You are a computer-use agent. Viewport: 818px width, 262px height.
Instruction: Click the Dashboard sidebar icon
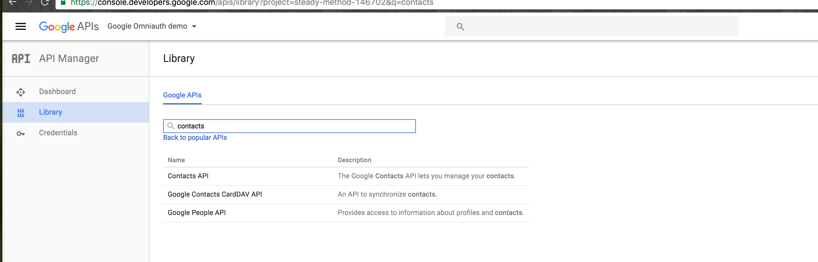click(21, 92)
